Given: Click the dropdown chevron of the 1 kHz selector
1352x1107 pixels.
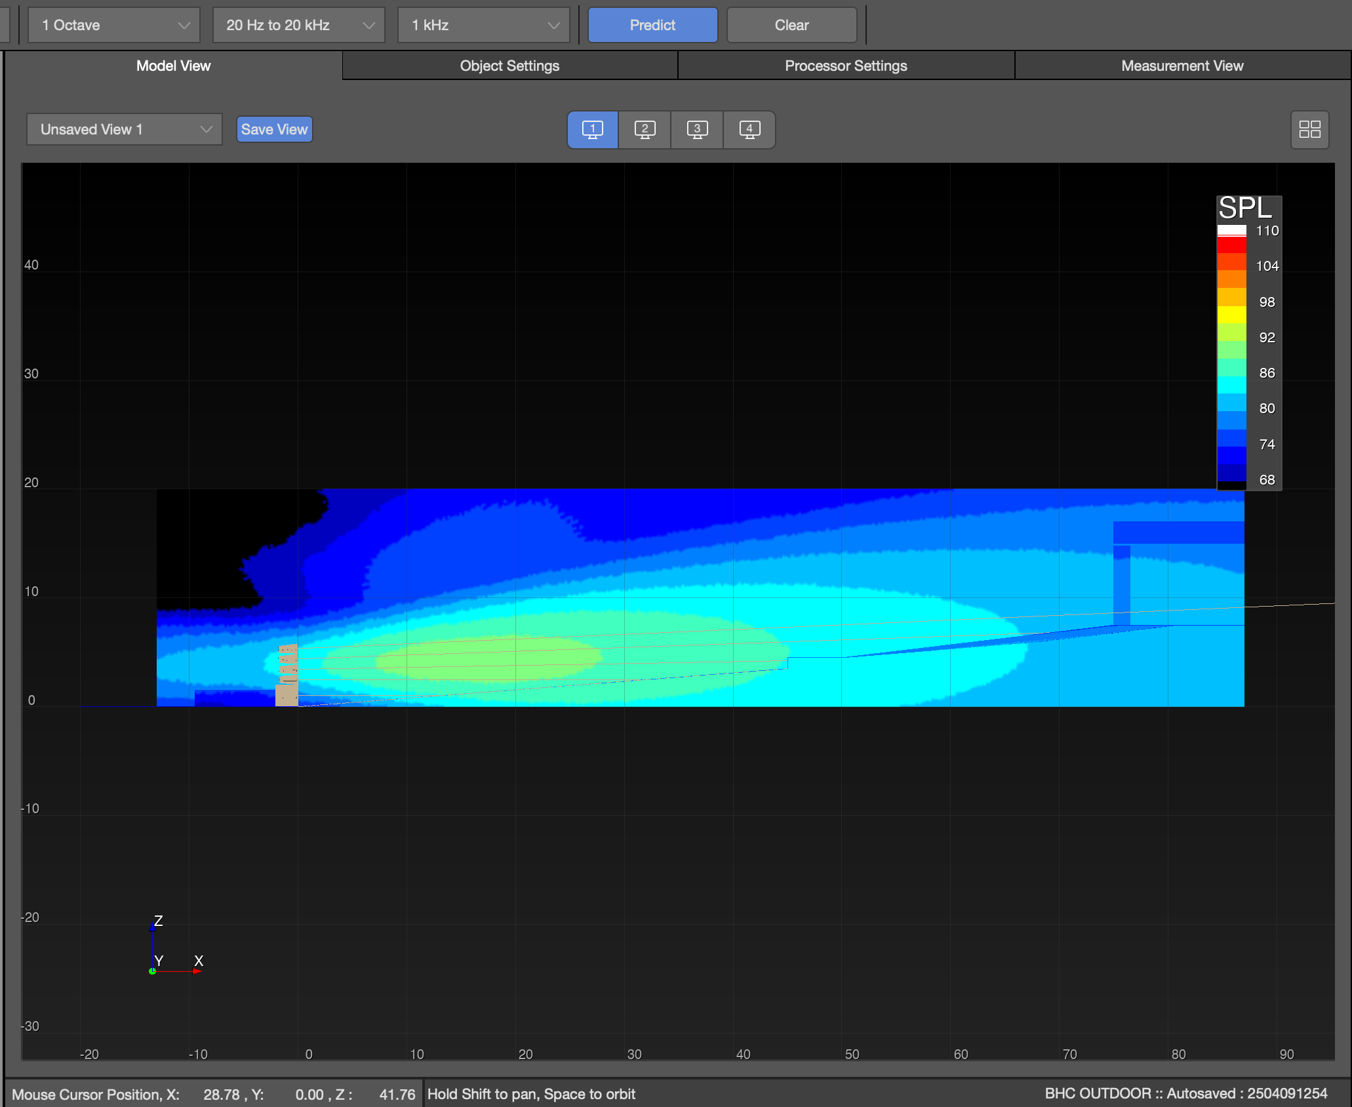Looking at the screenshot, I should [x=554, y=26].
